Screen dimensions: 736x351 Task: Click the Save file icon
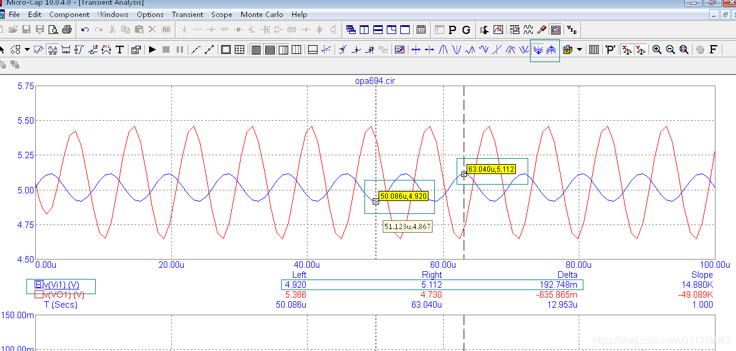point(26,29)
